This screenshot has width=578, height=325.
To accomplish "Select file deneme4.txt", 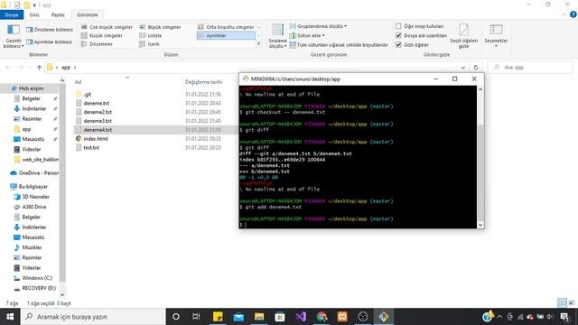I will point(98,130).
